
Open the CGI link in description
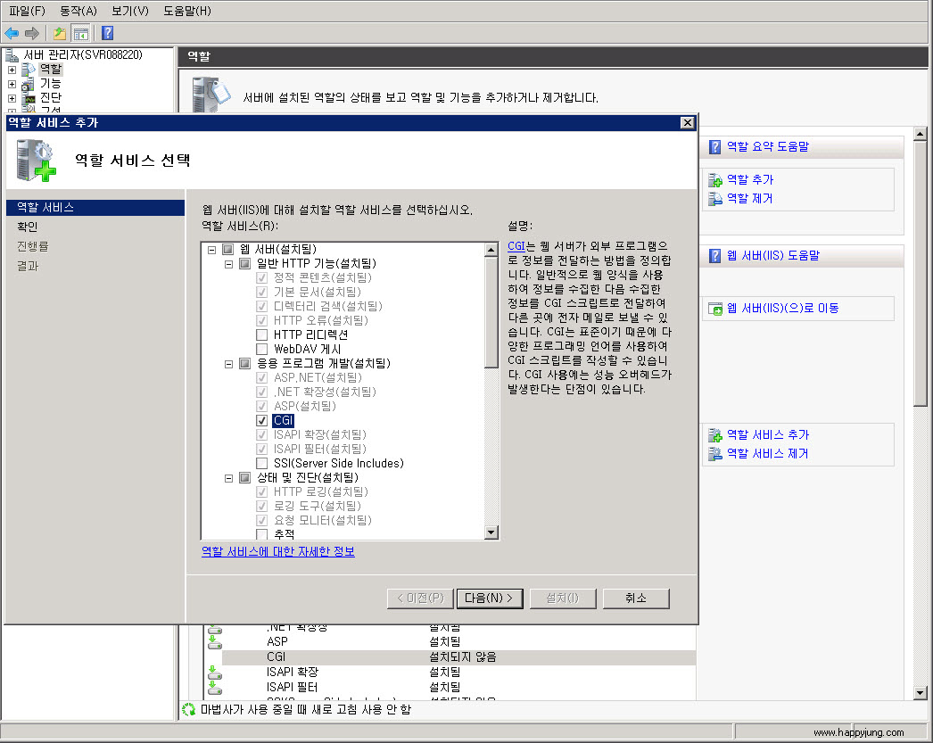pos(516,246)
